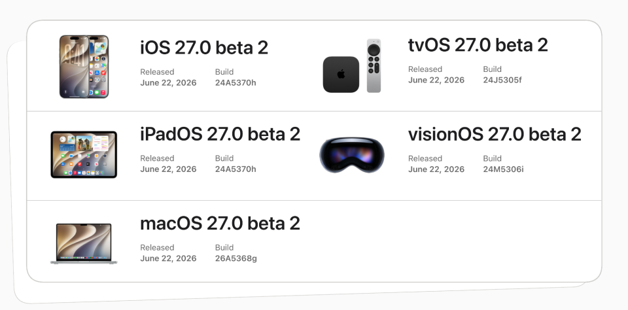Screen dimensions: 628x310
Task: Open the tvOS 27.0 beta 2 heading
Action: click(x=478, y=45)
